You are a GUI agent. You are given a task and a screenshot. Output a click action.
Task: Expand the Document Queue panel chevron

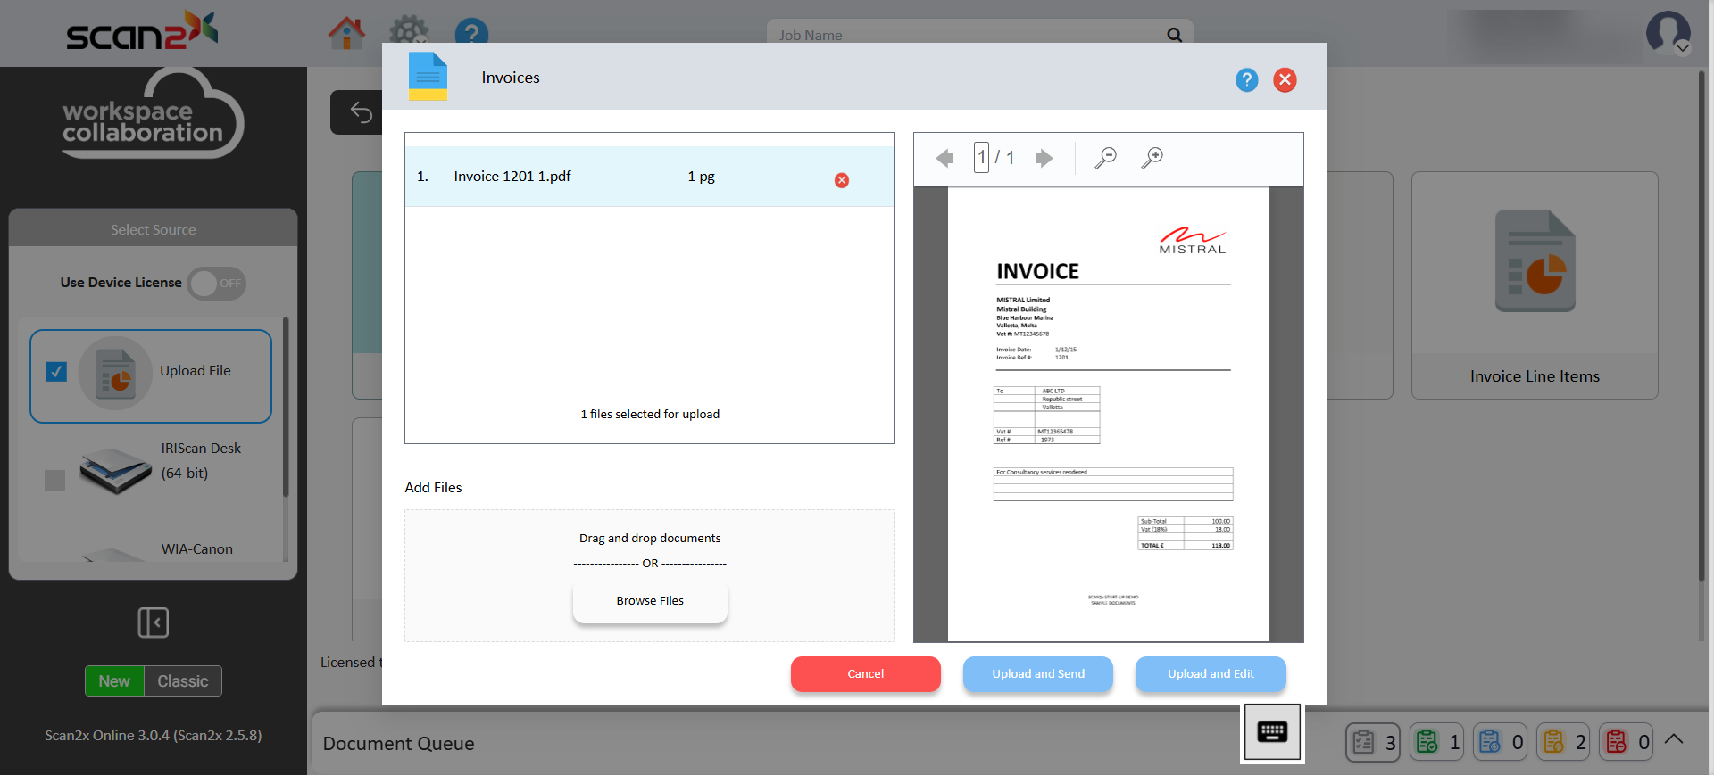pyautogui.click(x=1674, y=739)
